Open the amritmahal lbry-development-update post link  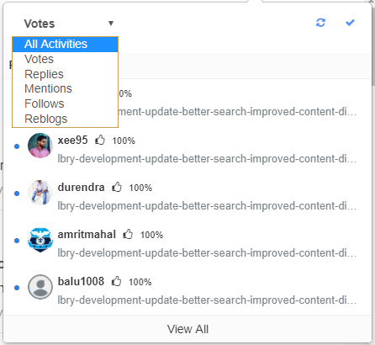(207, 253)
